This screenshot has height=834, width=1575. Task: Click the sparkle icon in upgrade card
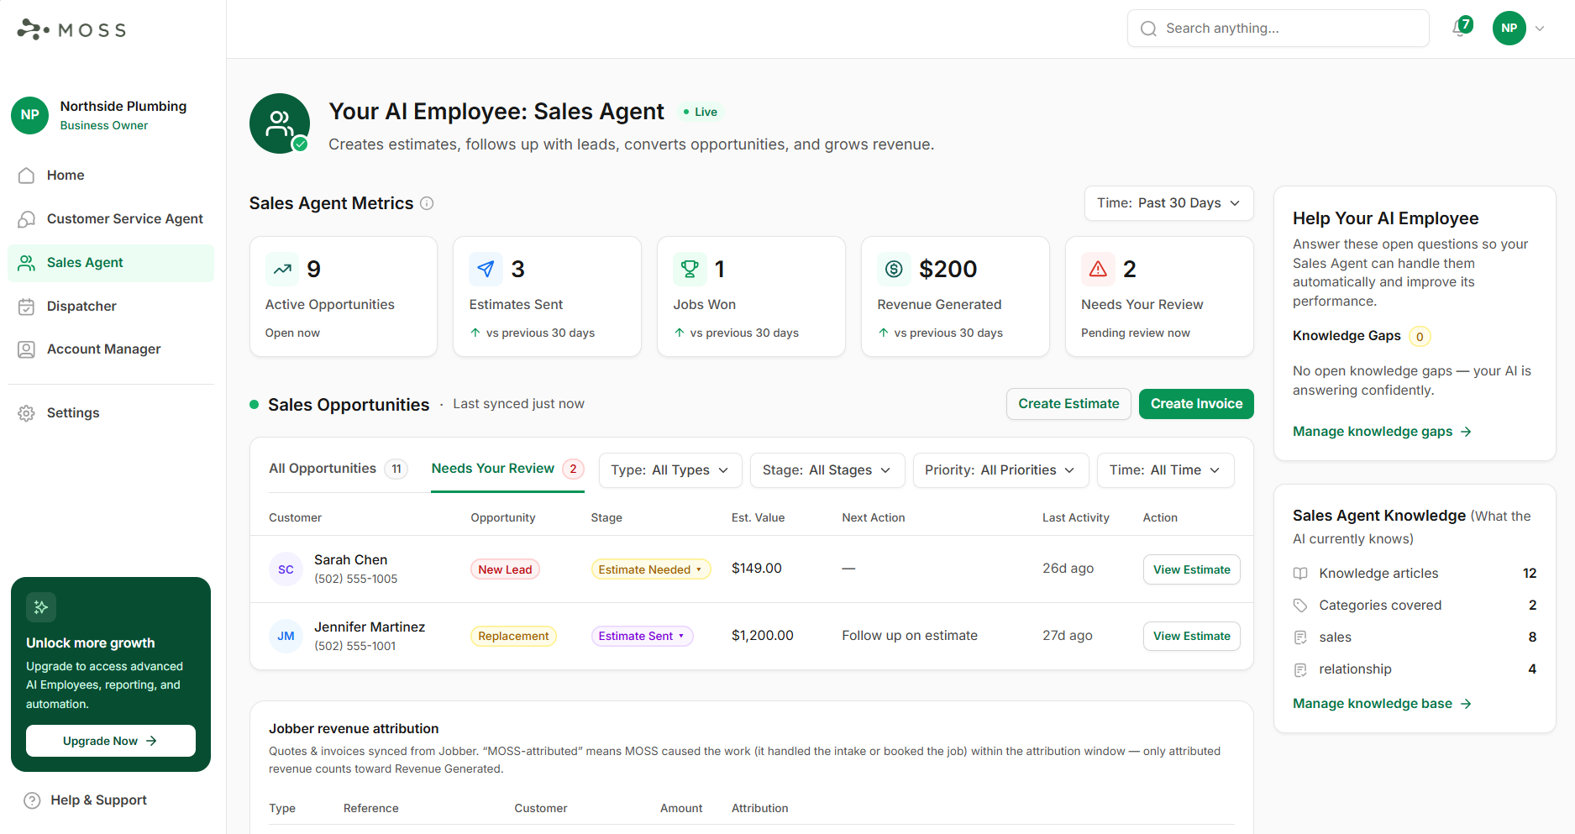tap(41, 607)
